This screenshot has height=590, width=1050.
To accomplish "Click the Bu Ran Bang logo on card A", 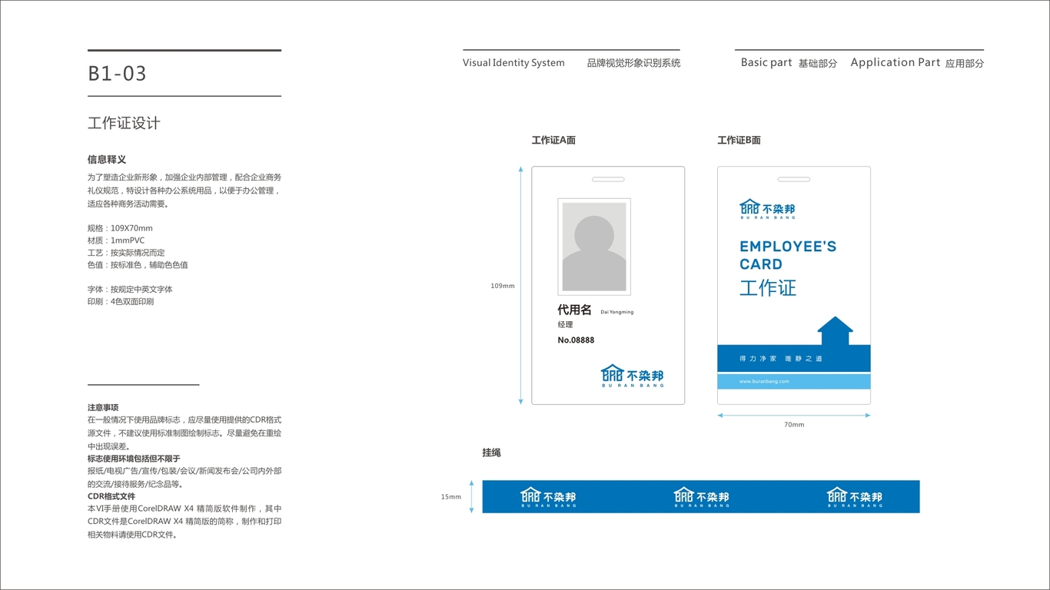I will coord(632,376).
